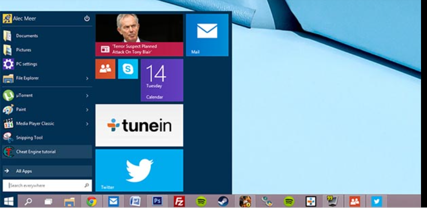Open People app on the taskbar
This screenshot has width=427, height=208.
point(355,201)
